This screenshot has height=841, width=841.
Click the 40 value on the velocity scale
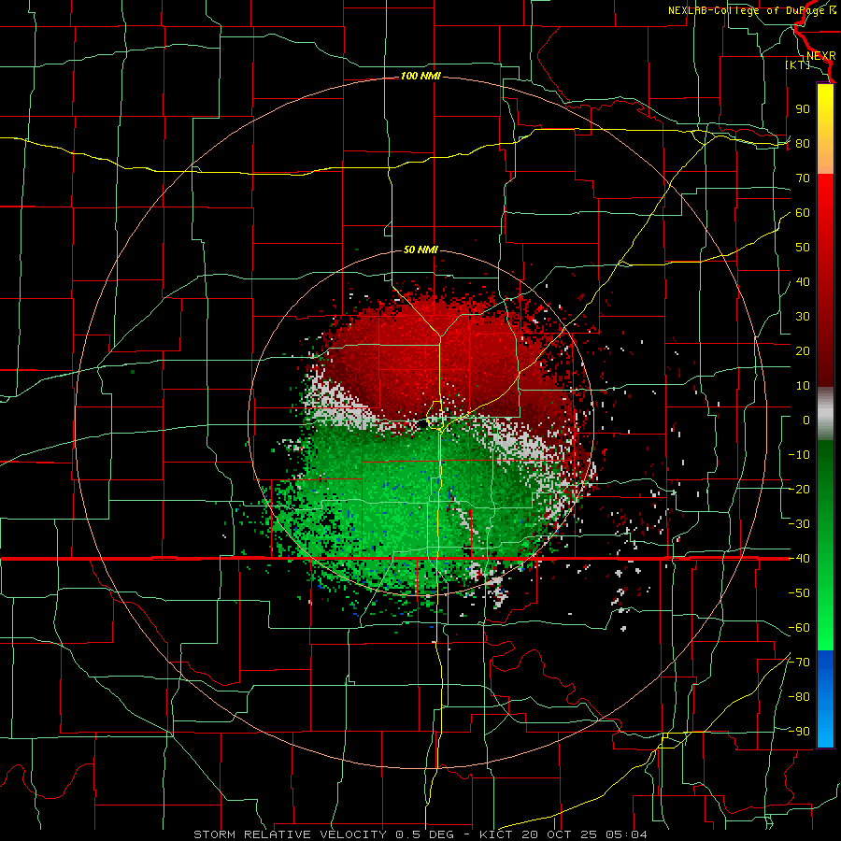coord(803,281)
